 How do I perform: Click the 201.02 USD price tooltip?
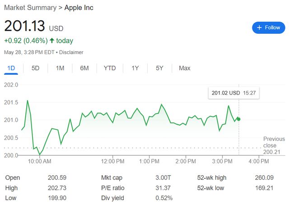234,93
